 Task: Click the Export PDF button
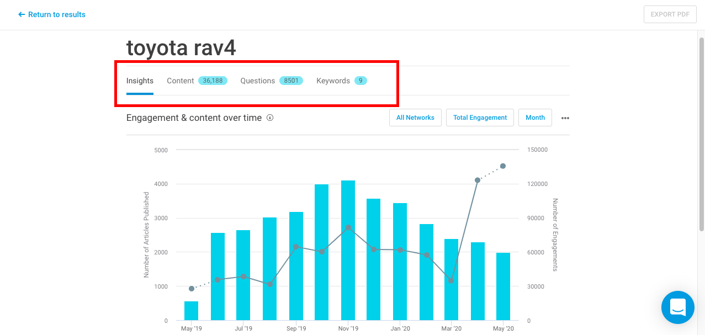coord(670,14)
